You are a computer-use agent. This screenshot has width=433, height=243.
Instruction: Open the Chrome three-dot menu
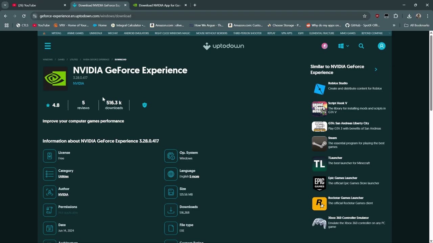pyautogui.click(x=428, y=16)
